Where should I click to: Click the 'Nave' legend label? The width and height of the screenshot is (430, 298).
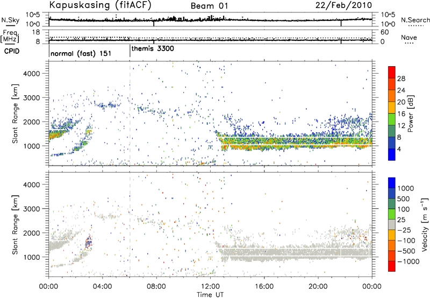409,37
